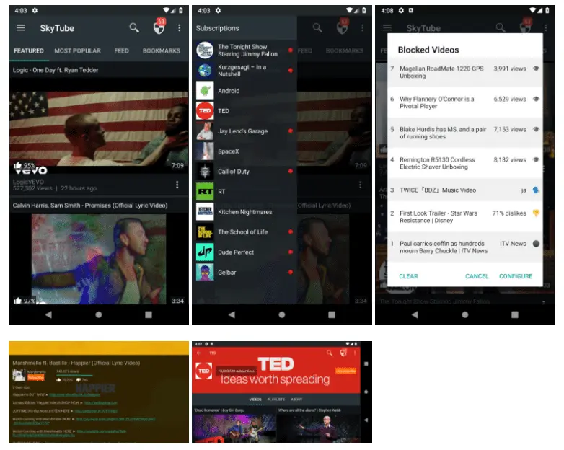The height and width of the screenshot is (450, 564).
Task: Open overflow menu on the TED channel toolbar
Action: click(355, 353)
